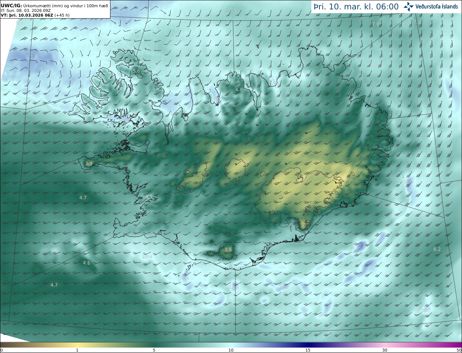The image size is (462, 353).
Task: Click the 6.2 value at the east edge
Action: point(437,249)
